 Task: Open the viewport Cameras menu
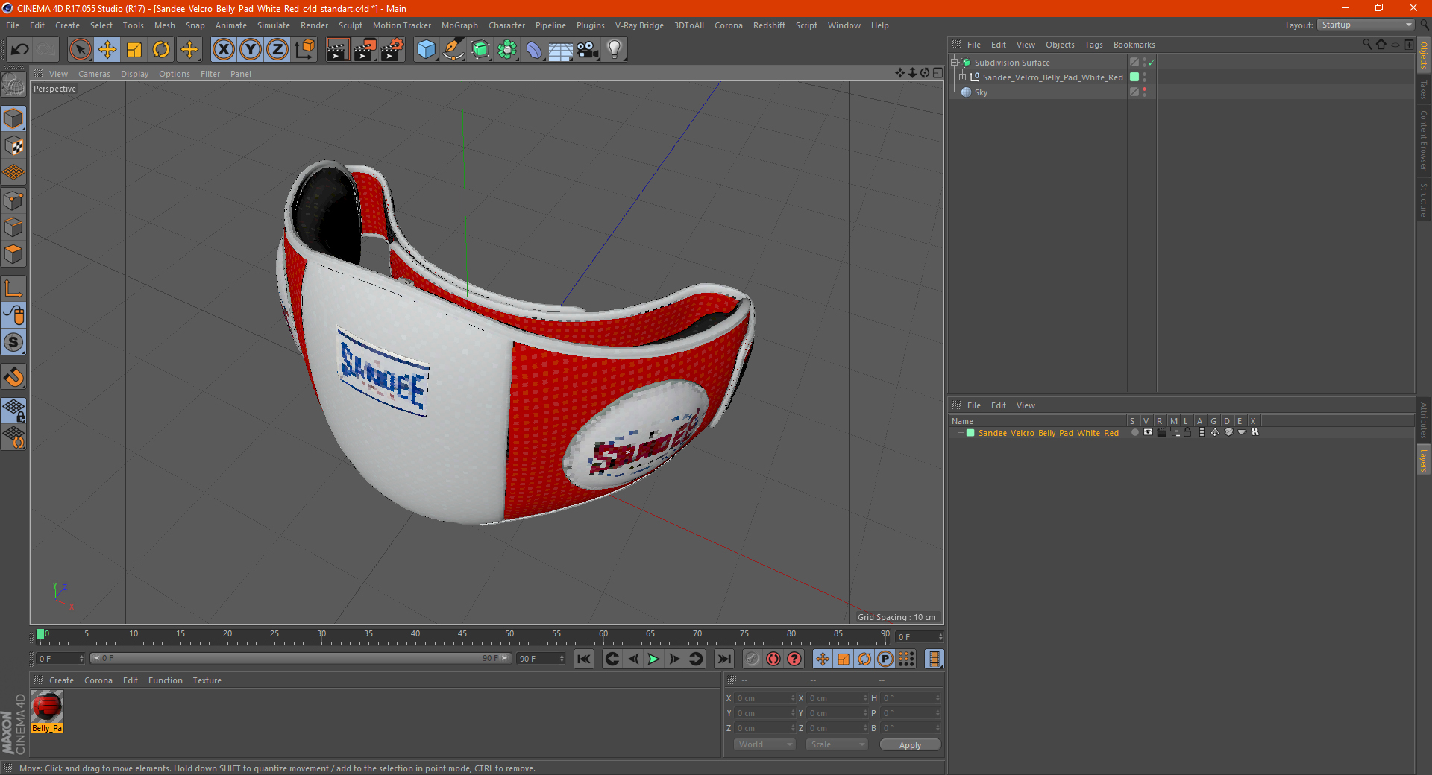[94, 74]
